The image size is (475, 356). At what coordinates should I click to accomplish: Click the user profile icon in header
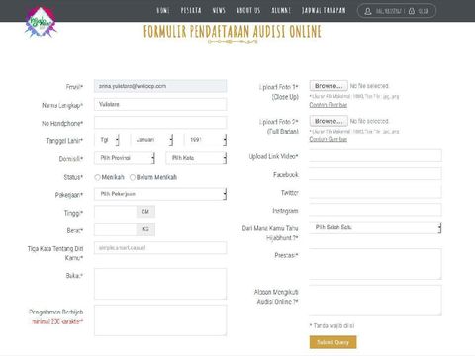368,11
